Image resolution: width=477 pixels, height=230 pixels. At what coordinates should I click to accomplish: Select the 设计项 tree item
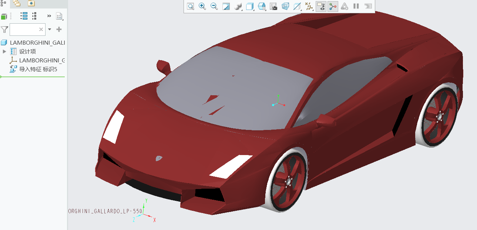click(x=27, y=51)
